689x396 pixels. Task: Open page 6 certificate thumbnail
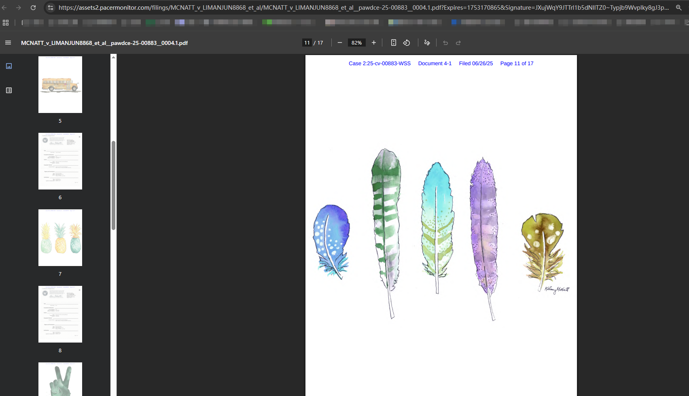[60, 161]
